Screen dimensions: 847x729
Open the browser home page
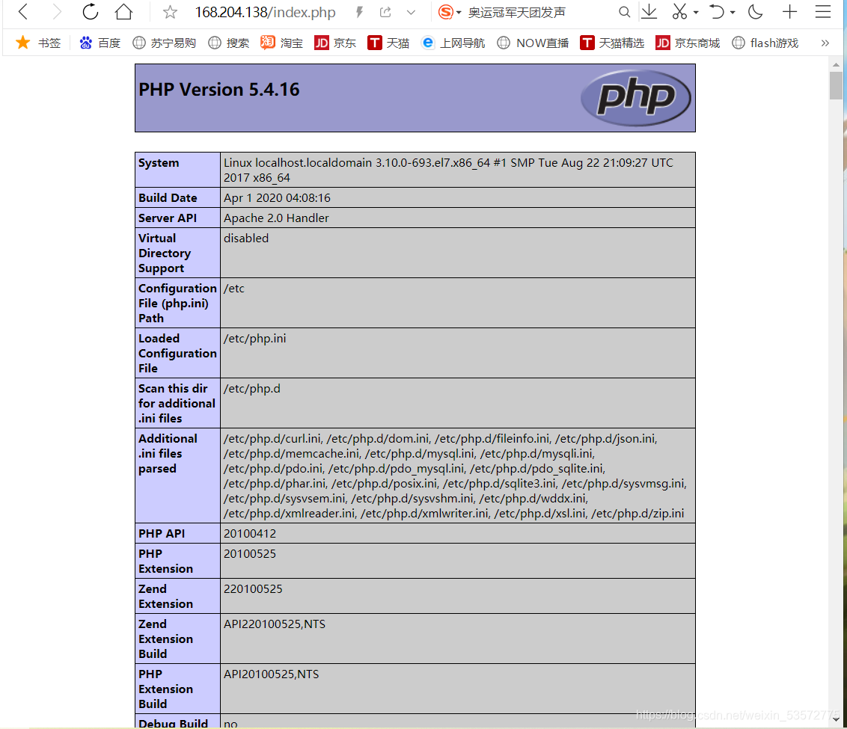coord(123,12)
